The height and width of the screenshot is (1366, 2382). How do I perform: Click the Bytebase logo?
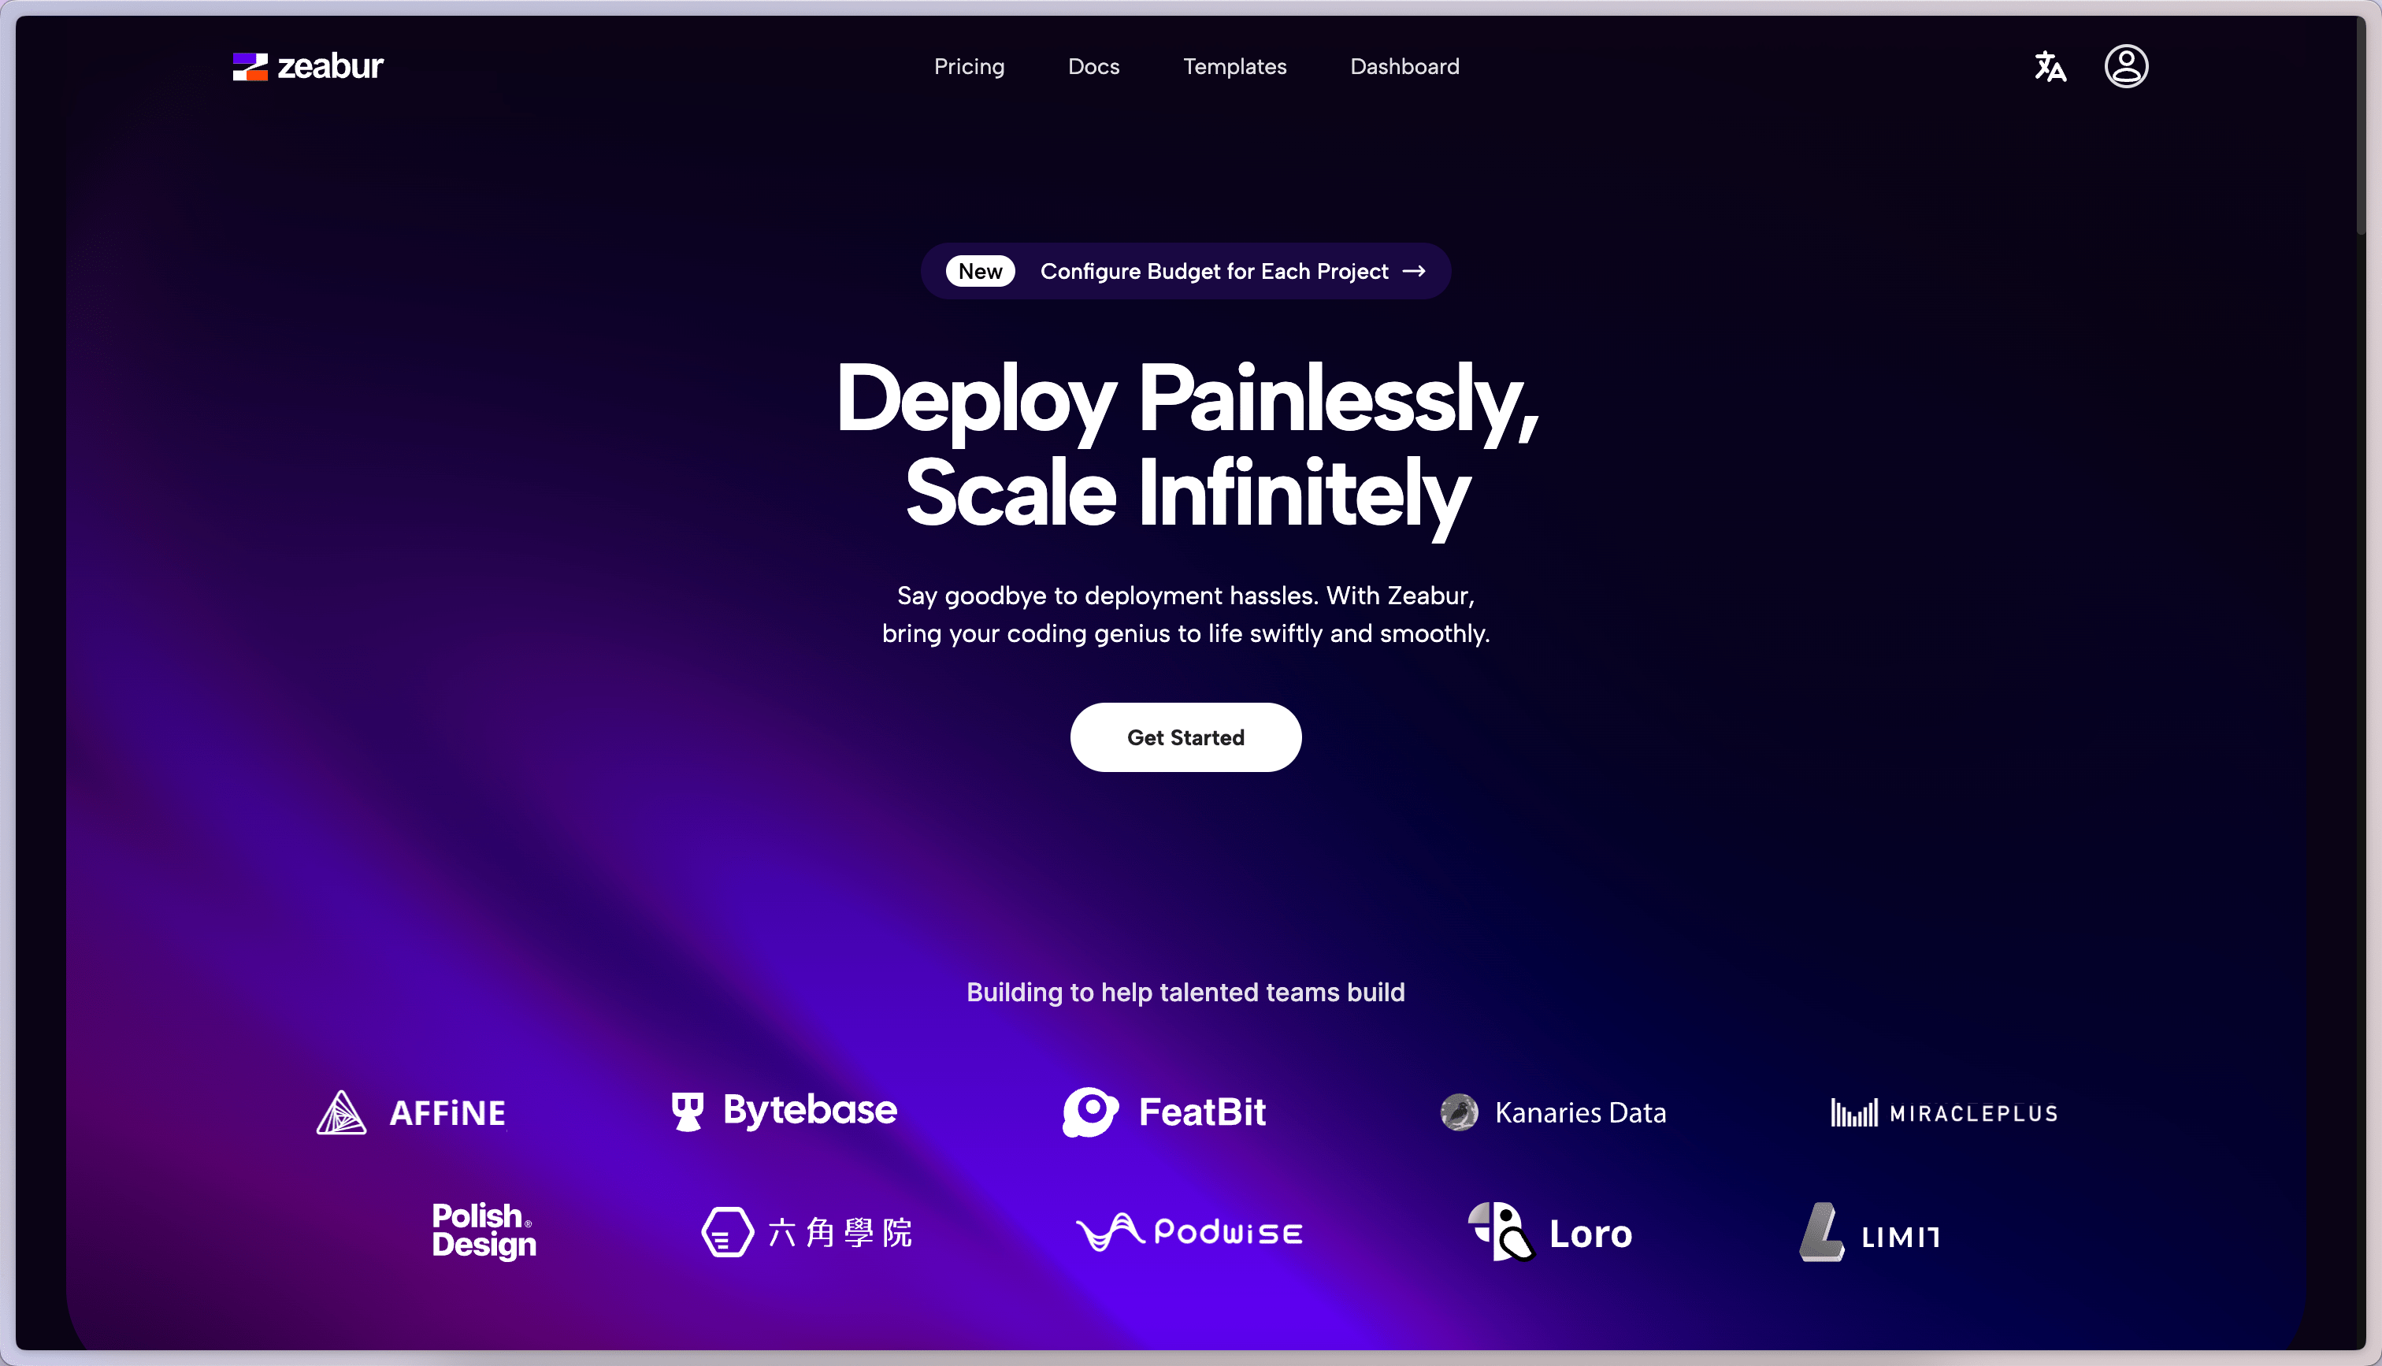784,1111
